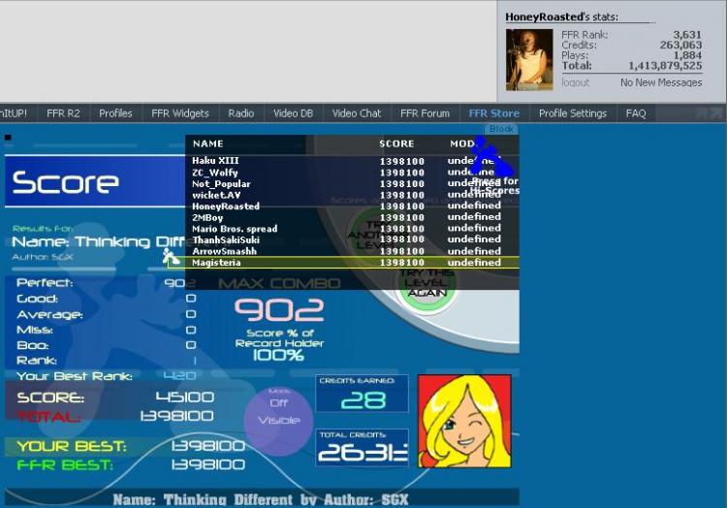Click the small black square icon
Screen dimensions: 727x508
[x=8, y=138]
